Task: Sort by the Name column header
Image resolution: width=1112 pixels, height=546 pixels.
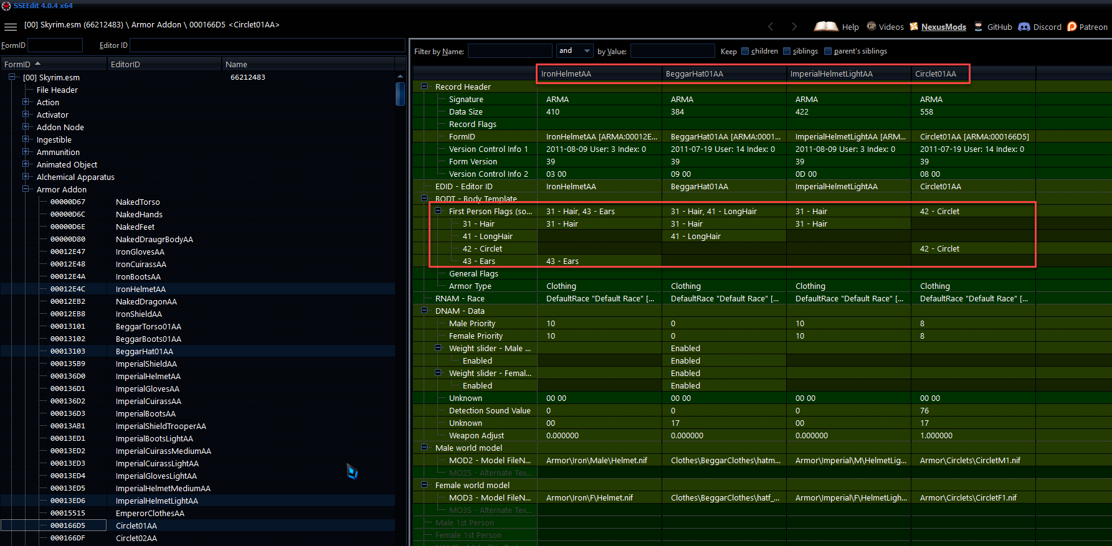Action: [x=308, y=64]
